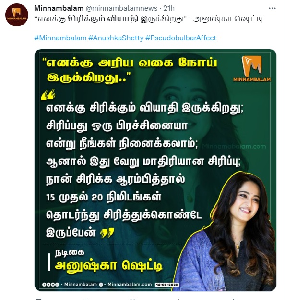This screenshot has height=300, width=285.
Task: Open the #AnushkaShetty hashtag
Action: (116, 38)
